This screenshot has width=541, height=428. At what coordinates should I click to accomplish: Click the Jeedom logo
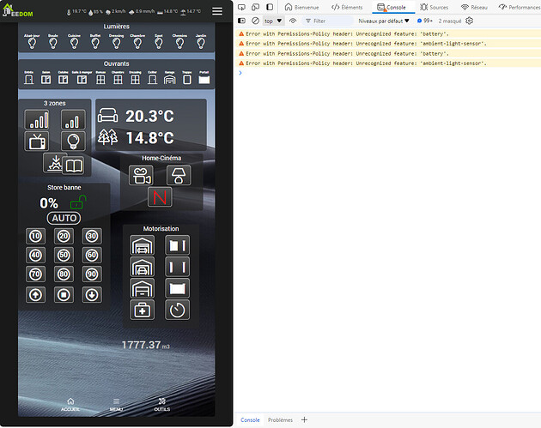[17, 10]
